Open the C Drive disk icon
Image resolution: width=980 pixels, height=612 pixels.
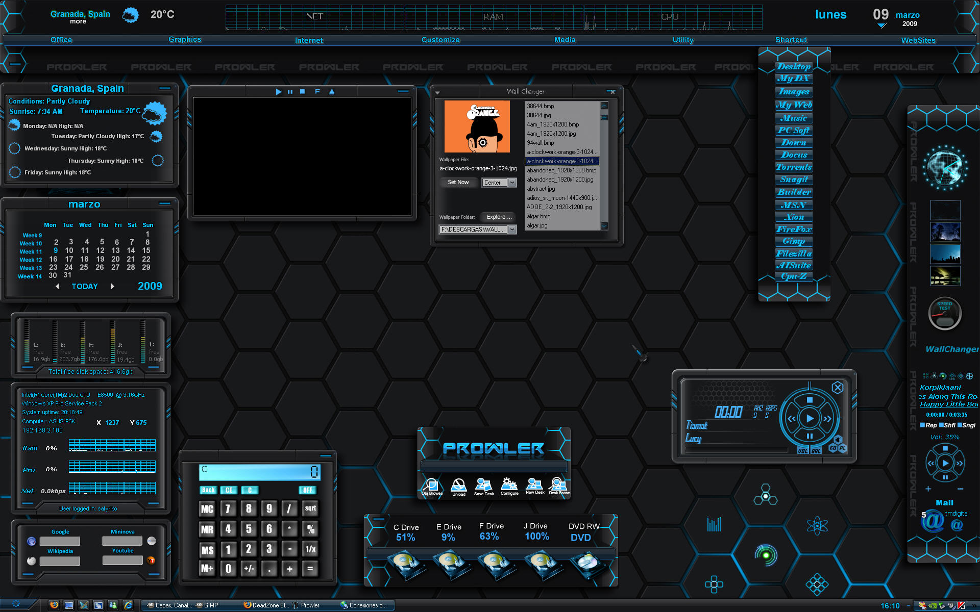tap(406, 565)
